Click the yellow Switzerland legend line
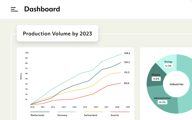 point(93,112)
